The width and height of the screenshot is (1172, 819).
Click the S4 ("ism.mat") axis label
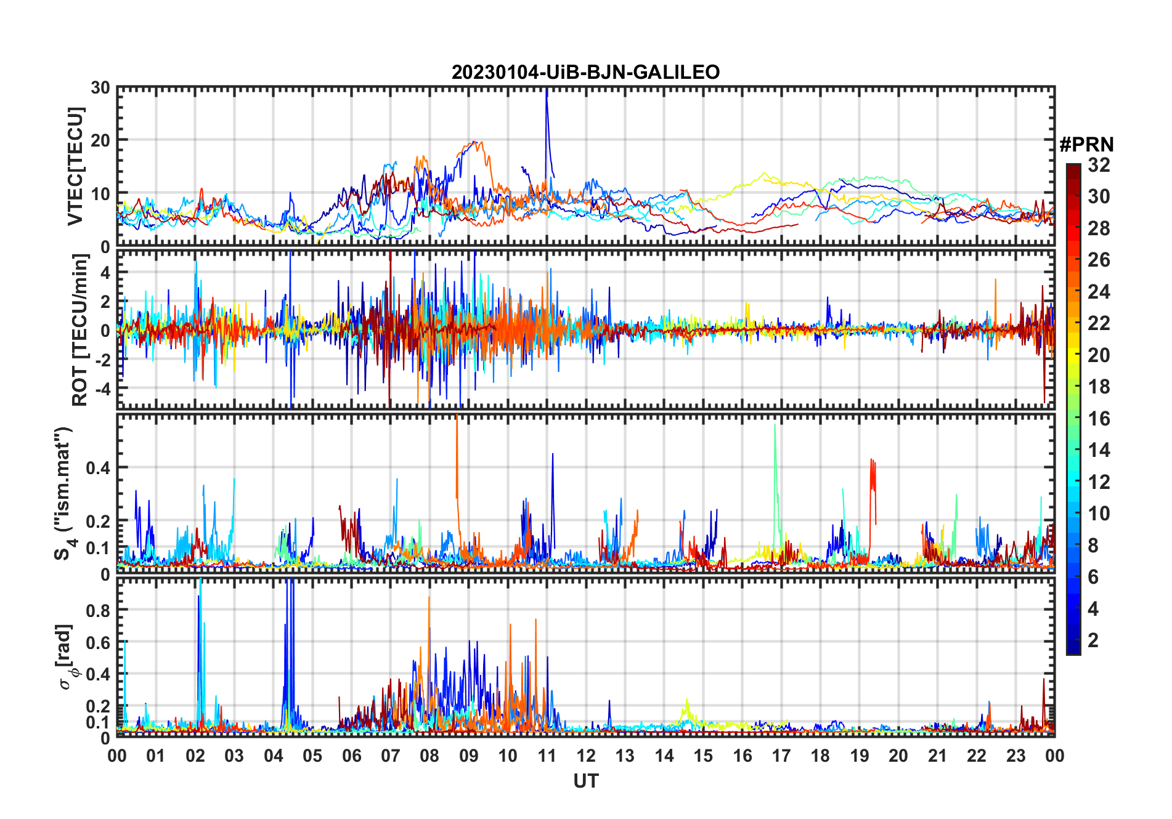(63, 493)
